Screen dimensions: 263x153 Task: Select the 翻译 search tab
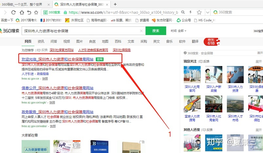point(195,41)
